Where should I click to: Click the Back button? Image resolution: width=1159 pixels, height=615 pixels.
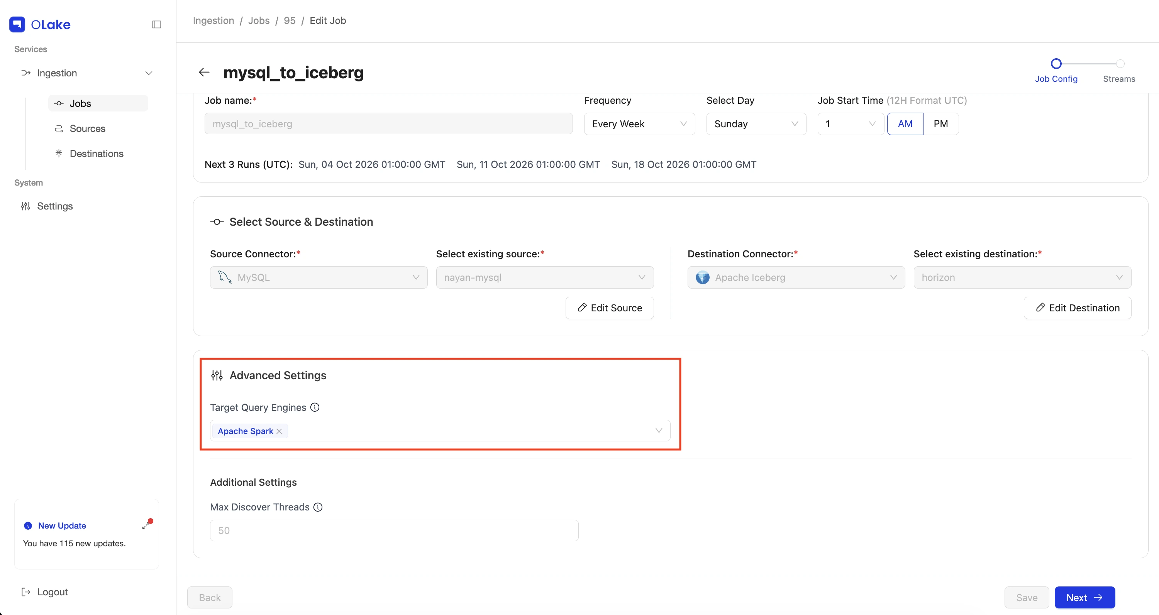[x=210, y=598]
